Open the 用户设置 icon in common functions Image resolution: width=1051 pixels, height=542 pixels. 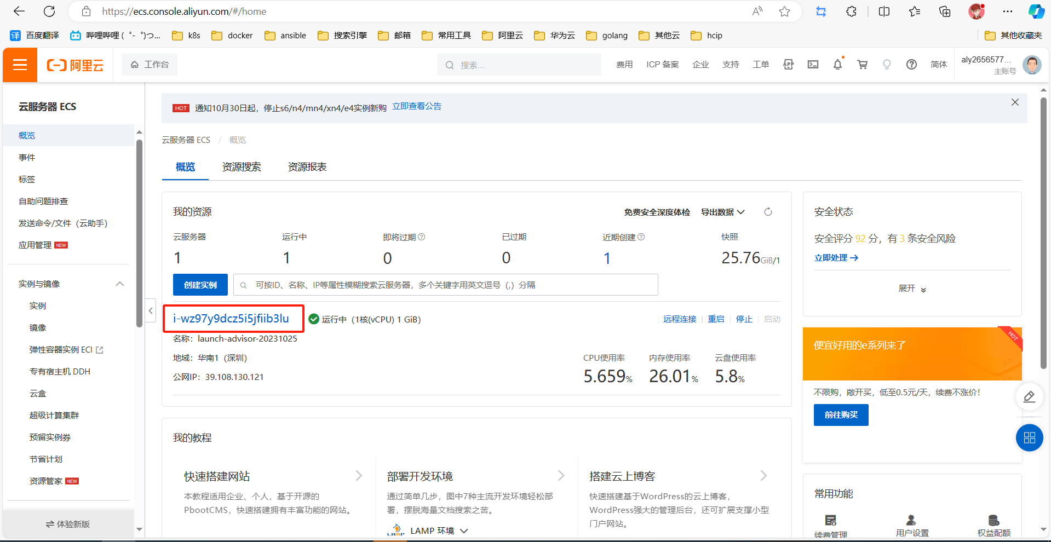(x=911, y=520)
